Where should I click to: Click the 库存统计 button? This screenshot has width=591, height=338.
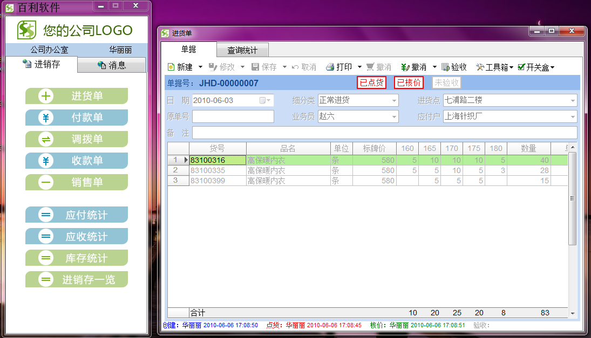77,258
